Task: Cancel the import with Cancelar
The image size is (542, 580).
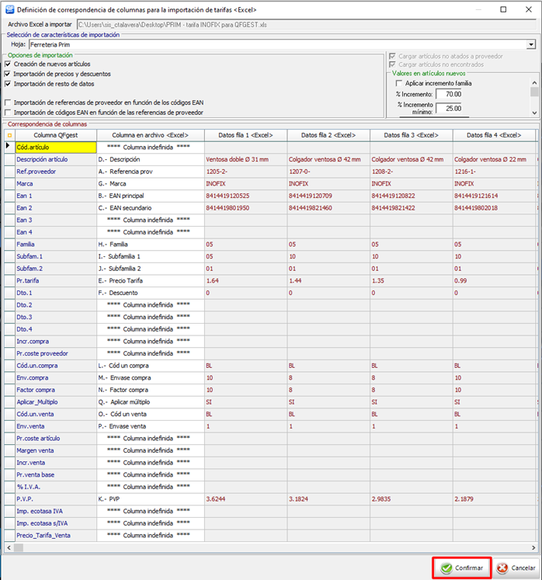Action: [x=516, y=568]
